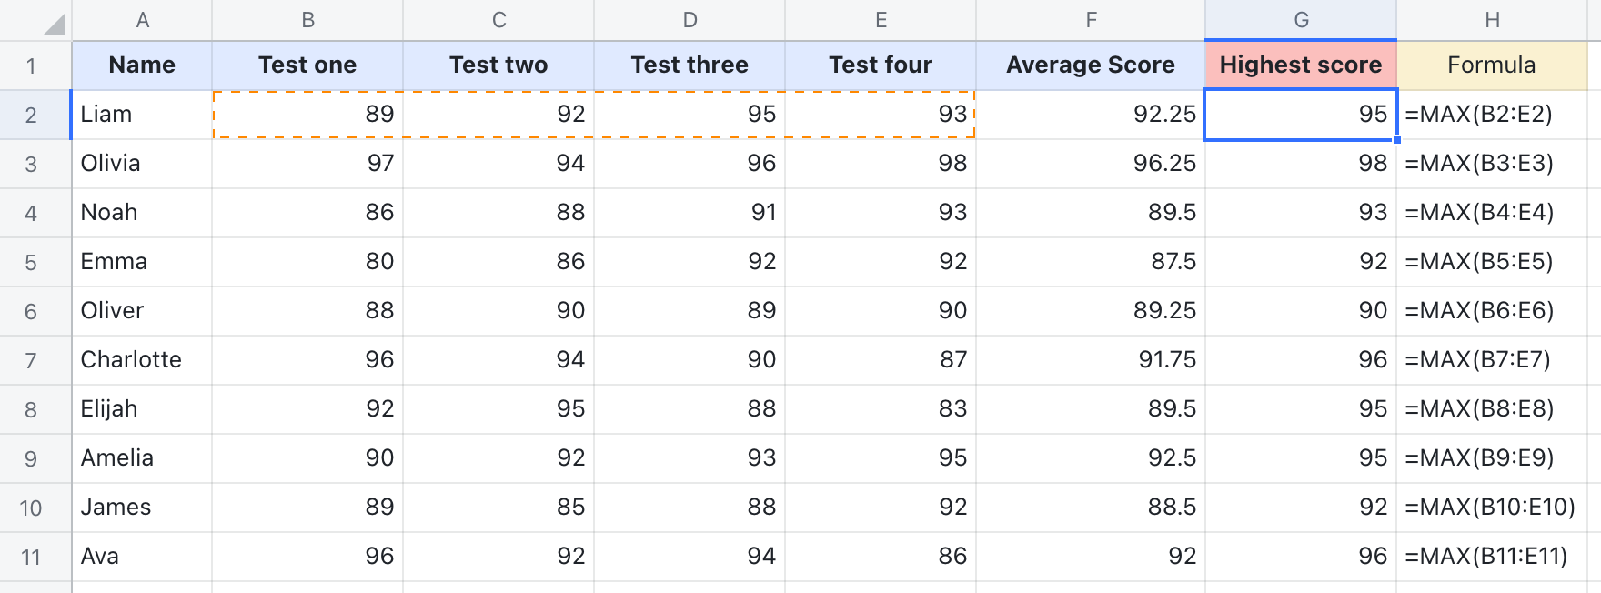Click the highlighted Highest score value 95

1300,114
